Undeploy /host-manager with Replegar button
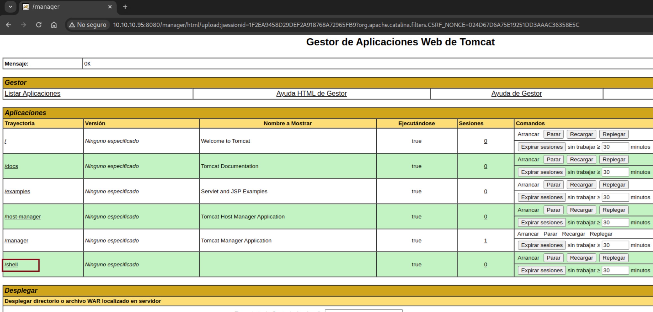The width and height of the screenshot is (653, 312). click(614, 210)
